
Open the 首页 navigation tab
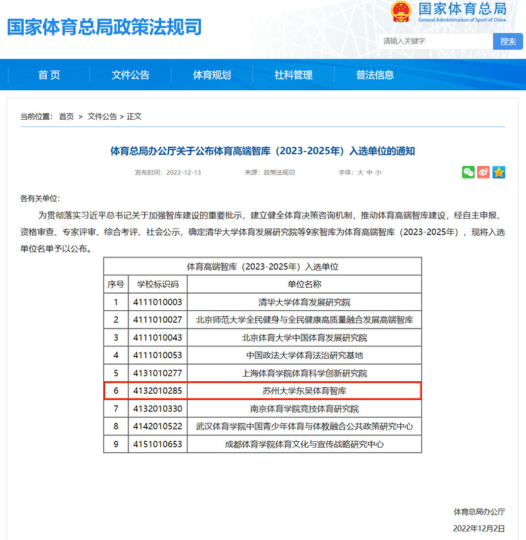(49, 75)
